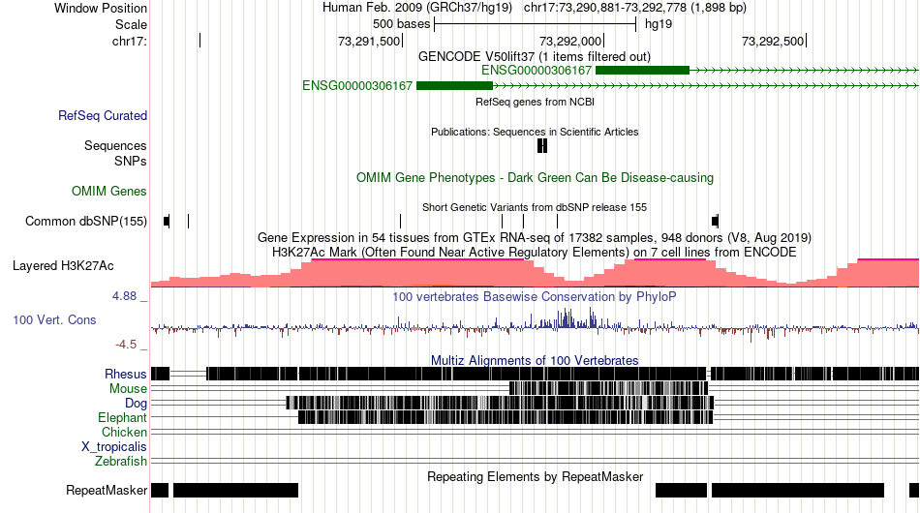The image size is (920, 513).
Task: Select the Scale label
Action: click(x=131, y=24)
